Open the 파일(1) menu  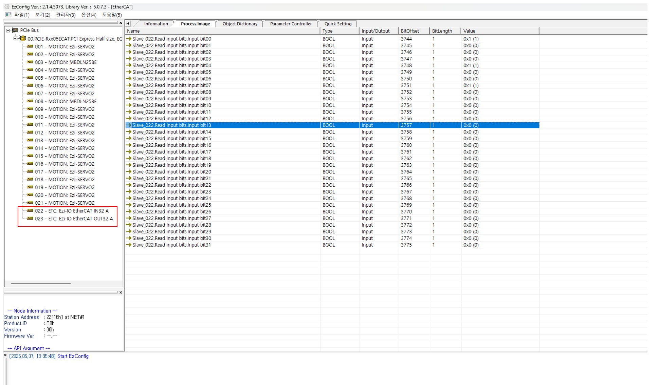click(x=22, y=15)
